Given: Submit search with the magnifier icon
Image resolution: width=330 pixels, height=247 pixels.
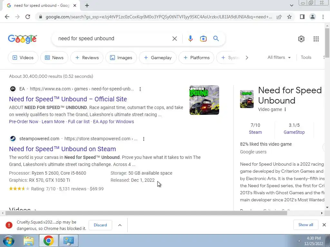Looking at the screenshot, I should [x=216, y=39].
